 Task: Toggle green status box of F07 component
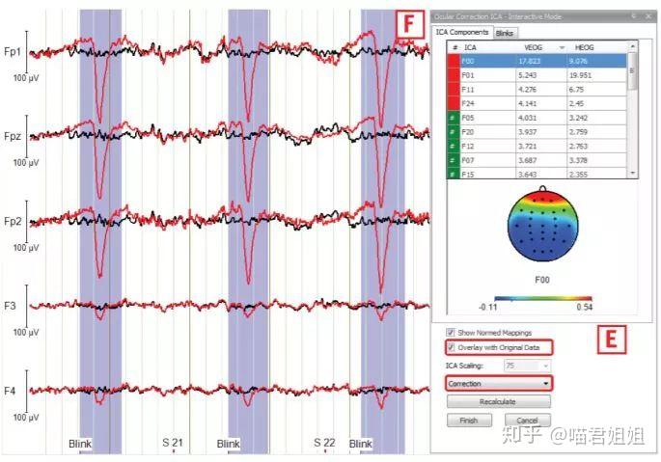[454, 161]
